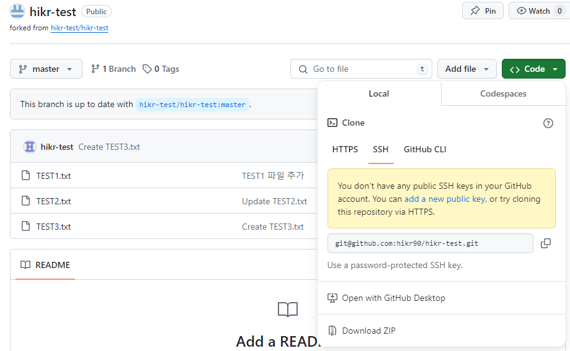Click the Public visibility badge
The height and width of the screenshot is (351, 570).
point(96,12)
